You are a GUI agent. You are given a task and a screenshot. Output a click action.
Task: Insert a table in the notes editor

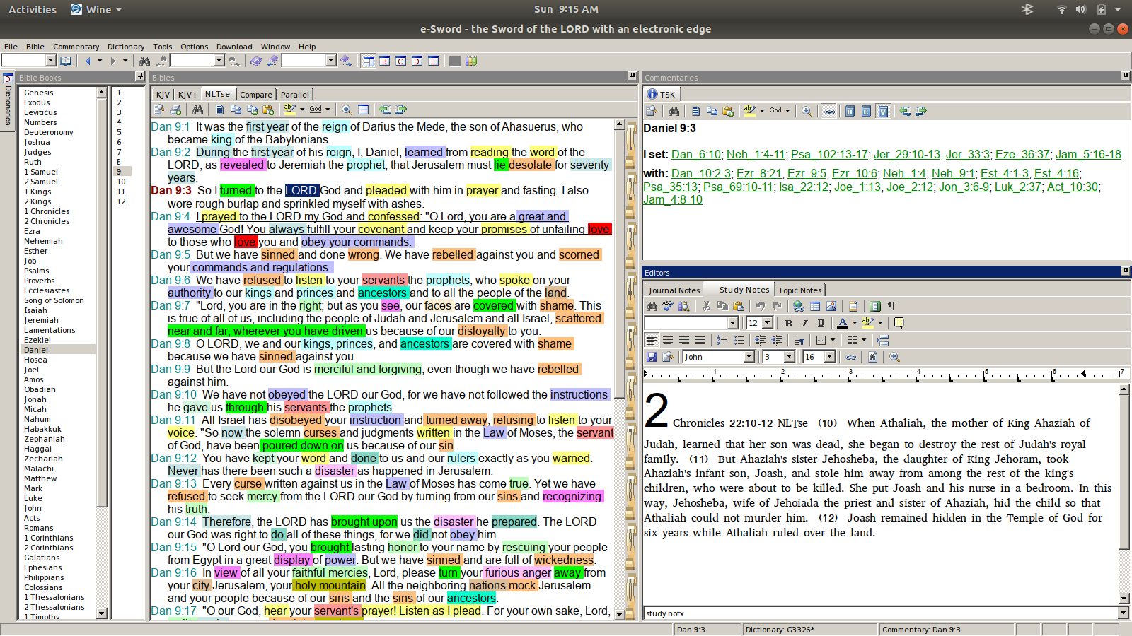(x=815, y=306)
